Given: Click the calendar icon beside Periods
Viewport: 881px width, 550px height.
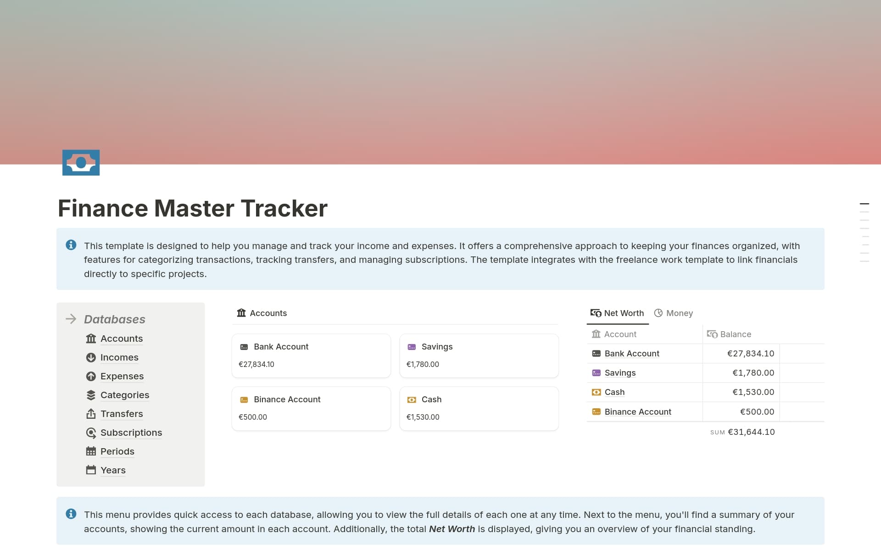Looking at the screenshot, I should click(91, 451).
